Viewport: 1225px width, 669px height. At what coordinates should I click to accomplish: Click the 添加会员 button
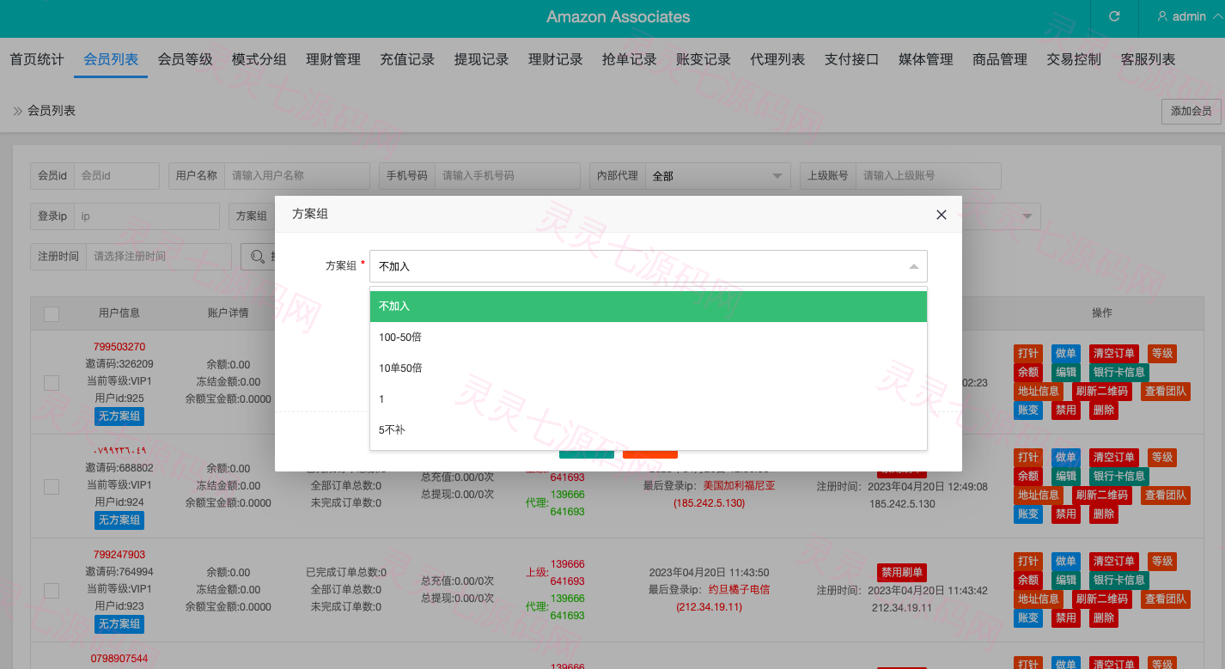coord(1191,112)
